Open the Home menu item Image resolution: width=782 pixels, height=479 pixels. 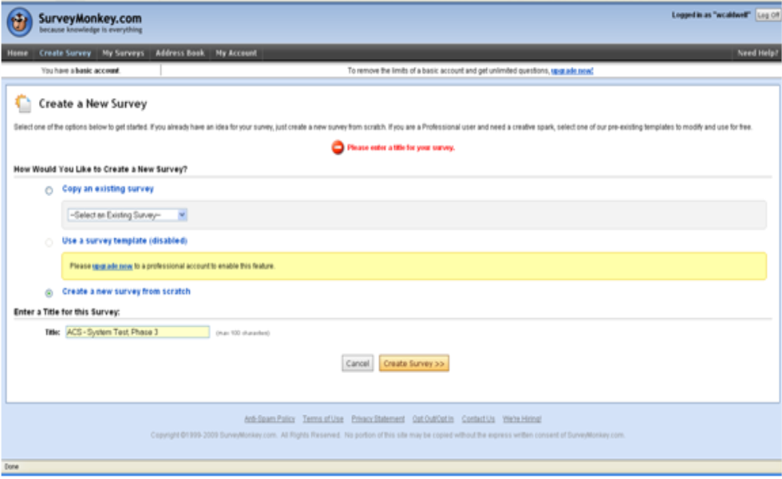pyautogui.click(x=18, y=53)
